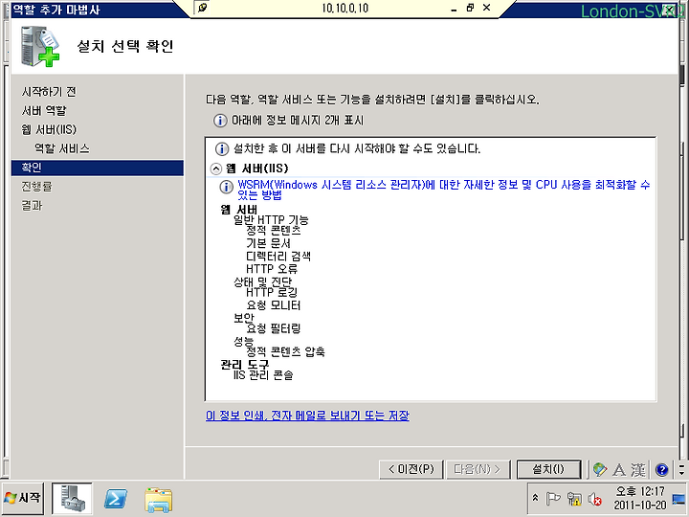Image resolution: width=689 pixels, height=517 pixels.
Task: Launch Windows PowerShell from the taskbar
Action: coord(116,499)
